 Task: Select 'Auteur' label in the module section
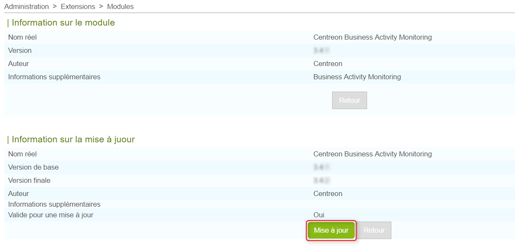click(x=18, y=63)
